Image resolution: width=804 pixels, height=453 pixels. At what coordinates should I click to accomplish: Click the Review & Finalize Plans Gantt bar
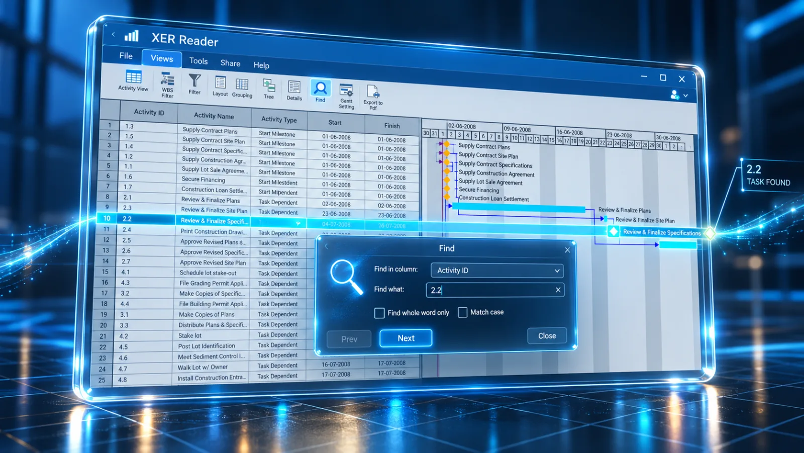click(518, 208)
